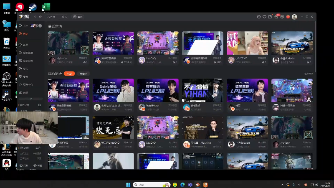
Task: Click the 放大 zoom button in the title bar
Action: [x=78, y=17]
